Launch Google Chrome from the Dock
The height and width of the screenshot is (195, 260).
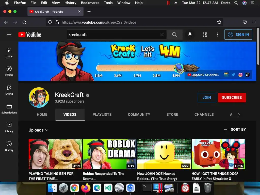point(75,188)
